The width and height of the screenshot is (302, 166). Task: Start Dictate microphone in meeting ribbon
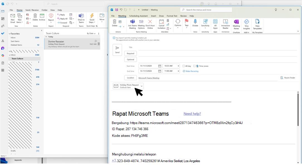195,23
